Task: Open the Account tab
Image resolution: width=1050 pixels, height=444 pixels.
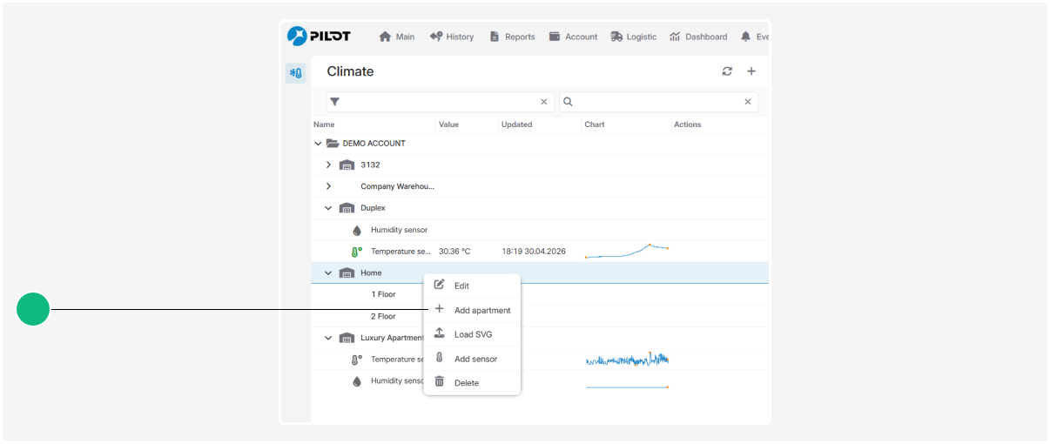Action: (573, 37)
